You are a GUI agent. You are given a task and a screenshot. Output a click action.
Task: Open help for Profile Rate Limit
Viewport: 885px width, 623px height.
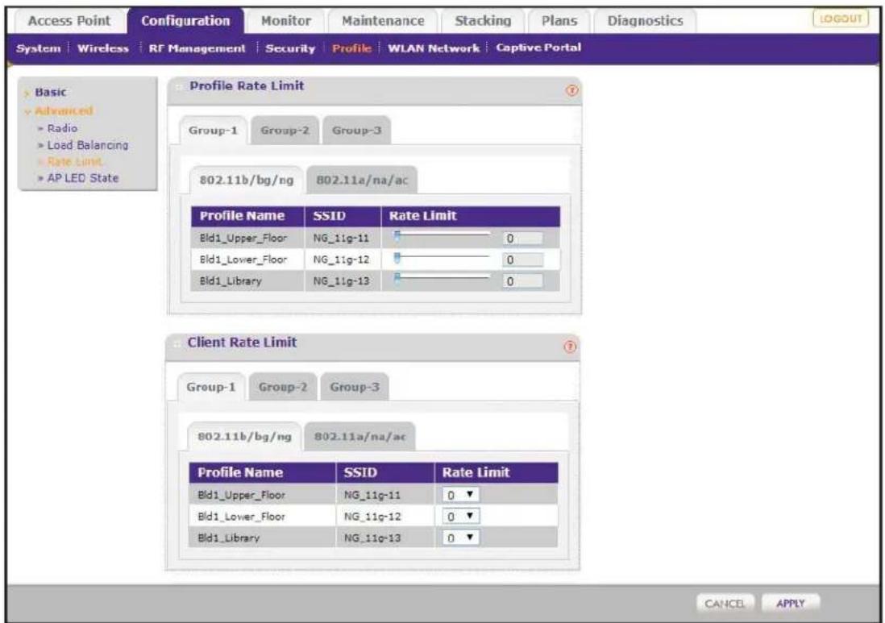tap(571, 90)
